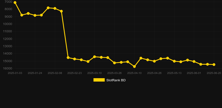Select the data point above the 2025-06-01 label
Screen dimensions: 222x108
point(194,62)
